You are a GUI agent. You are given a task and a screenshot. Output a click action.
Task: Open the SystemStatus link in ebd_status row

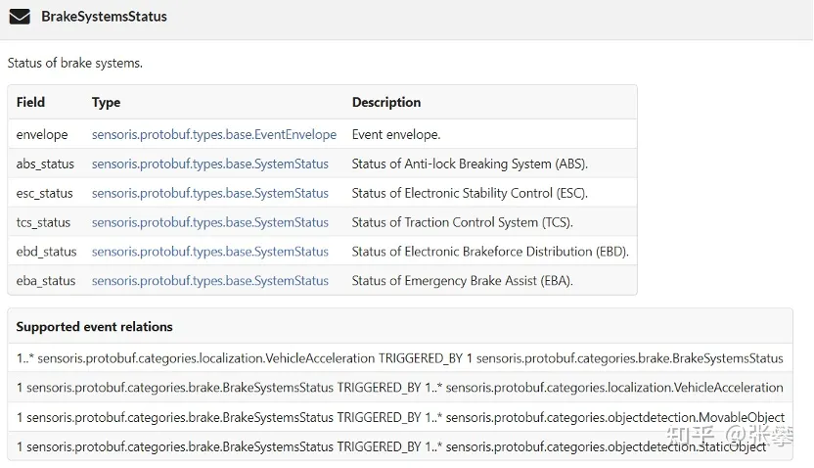click(x=209, y=252)
